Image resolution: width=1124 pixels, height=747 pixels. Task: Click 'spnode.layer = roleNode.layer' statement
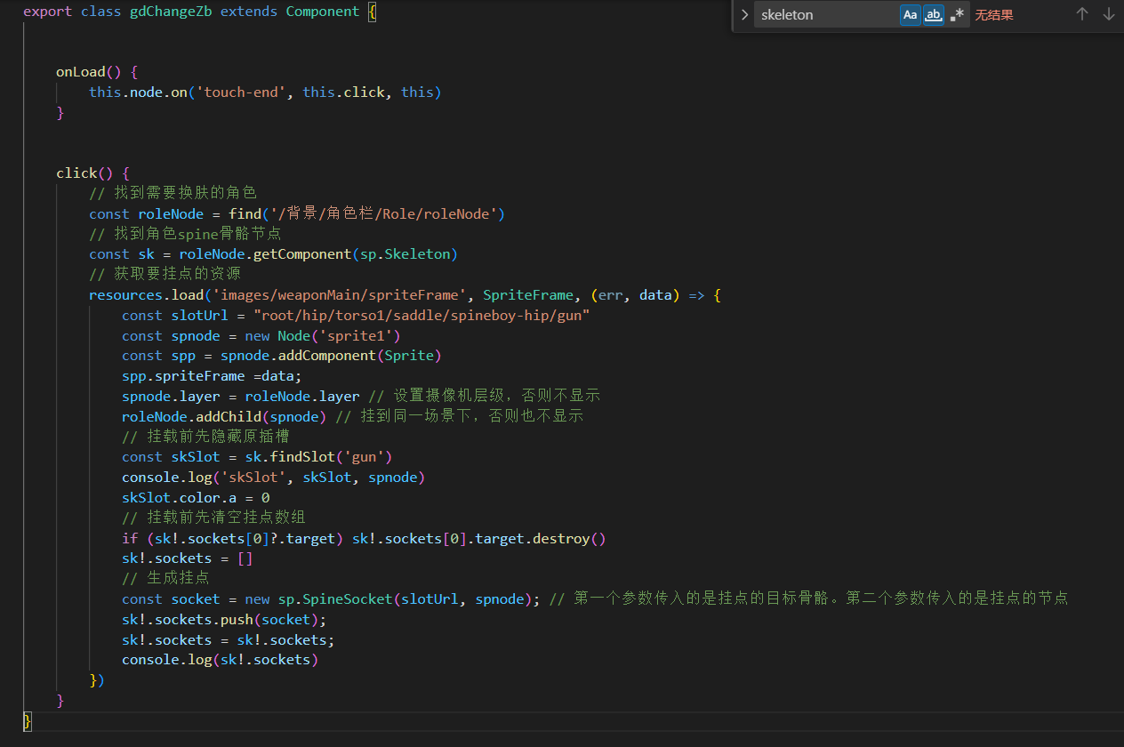pos(241,397)
